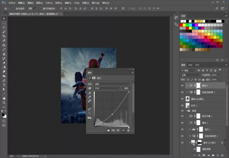Viewport: 229px width, 158px height.
Task: Select the Hand tool
Action: click(x=4, y=98)
